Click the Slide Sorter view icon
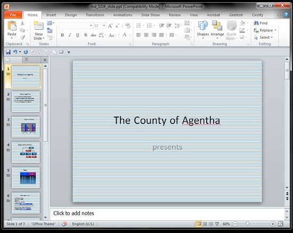This screenshot has height=233, width=293. pos(205,223)
